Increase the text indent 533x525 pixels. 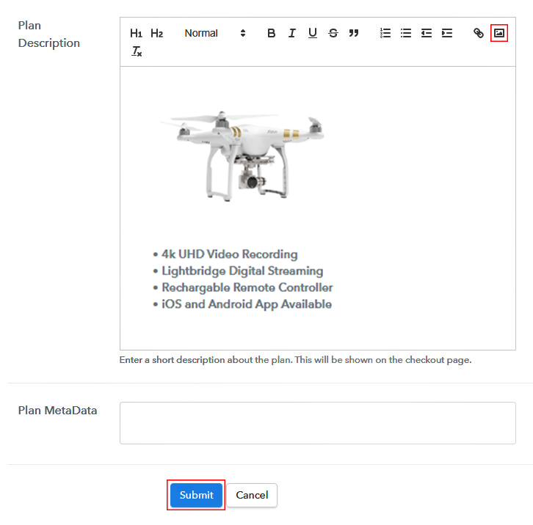coord(446,33)
